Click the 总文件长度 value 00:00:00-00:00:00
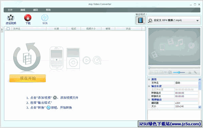Image resolution: width=203 pixels, height=128 pixels. (186, 90)
